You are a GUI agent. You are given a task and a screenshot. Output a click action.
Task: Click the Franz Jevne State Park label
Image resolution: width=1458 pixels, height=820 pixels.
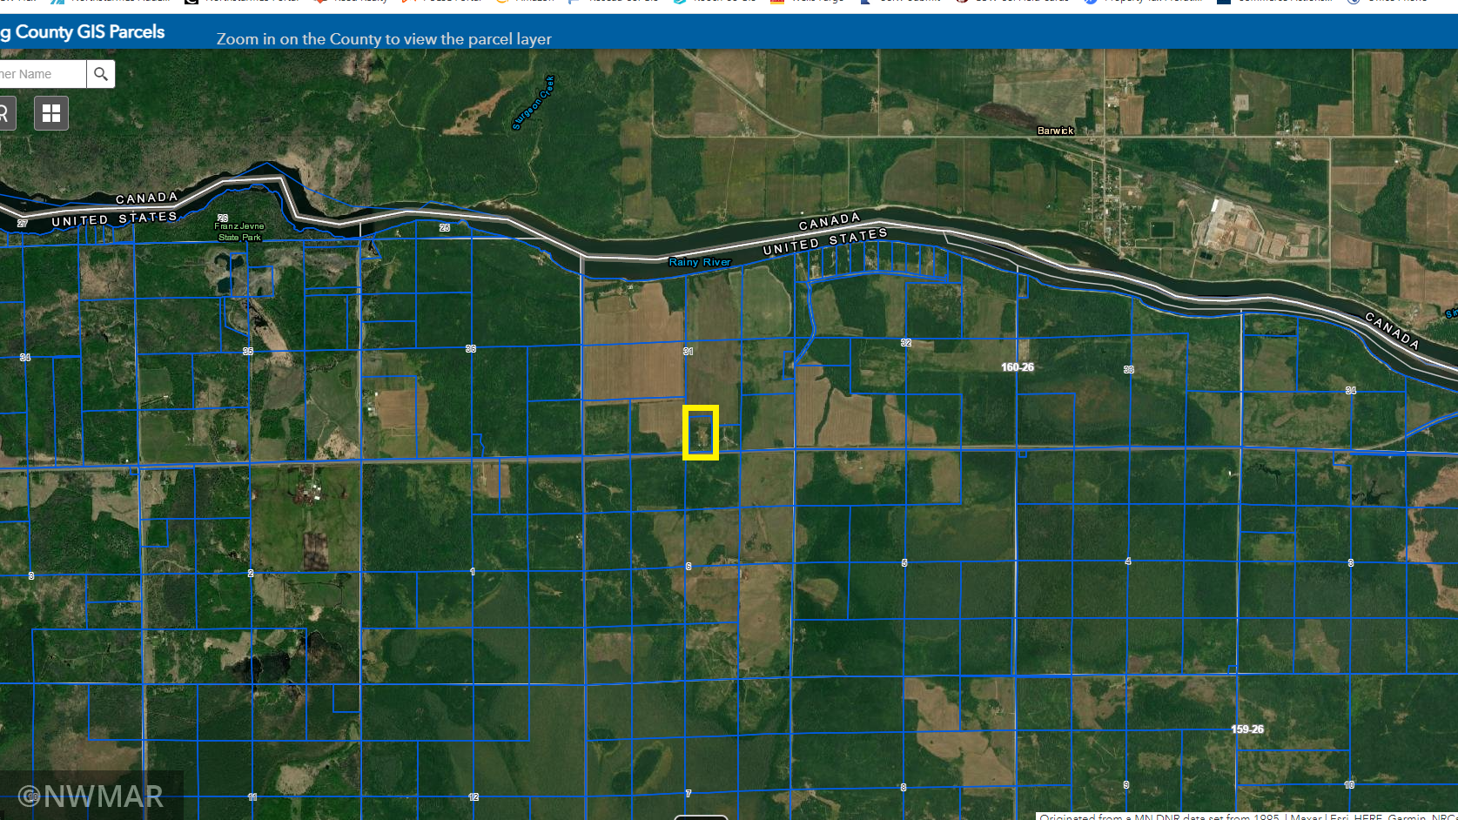tap(239, 232)
